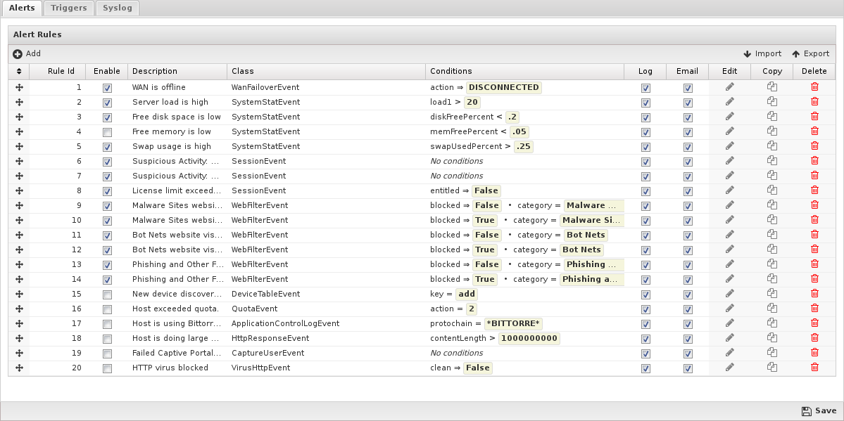Delete rule 19 Failed Captive Portal
This screenshot has width=844, height=421.
tap(814, 353)
